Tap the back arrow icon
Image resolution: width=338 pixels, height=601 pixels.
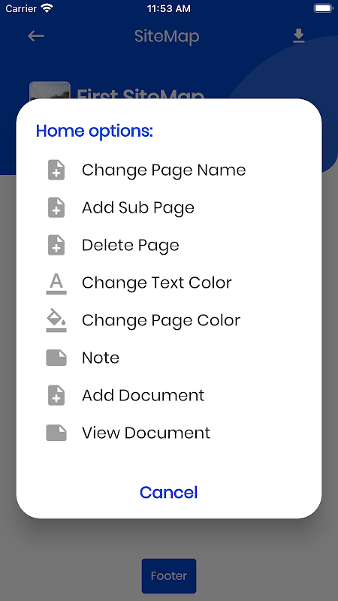click(x=36, y=36)
